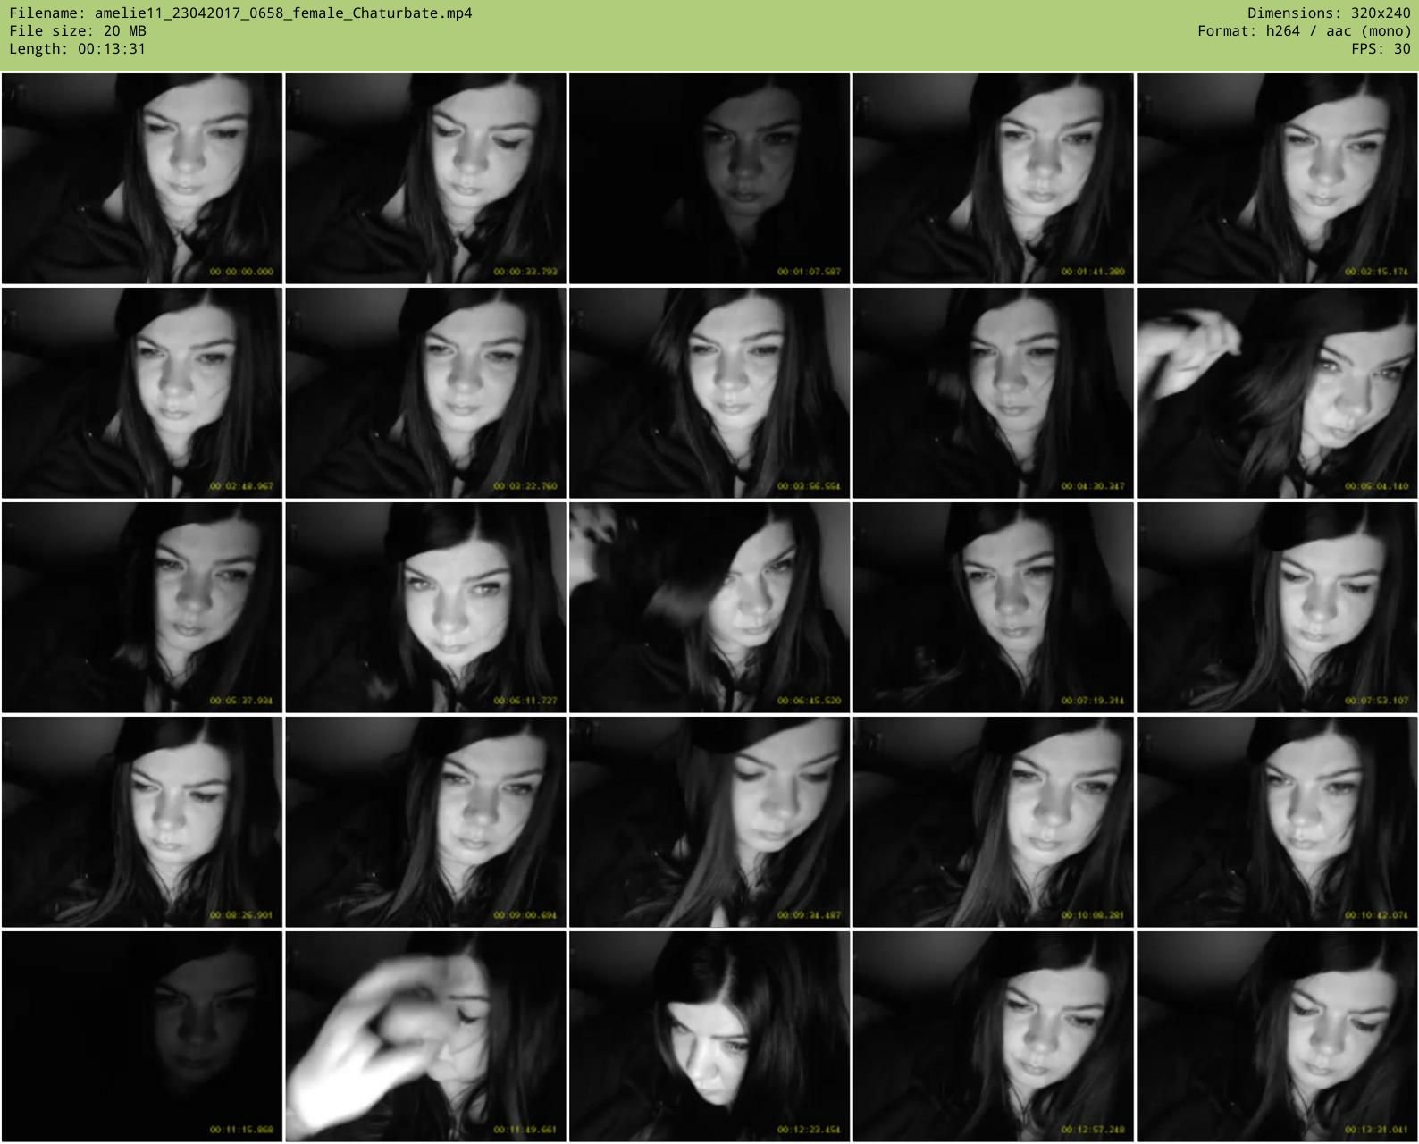Click the thumbnail stamped 00:03:56.554

[709, 393]
